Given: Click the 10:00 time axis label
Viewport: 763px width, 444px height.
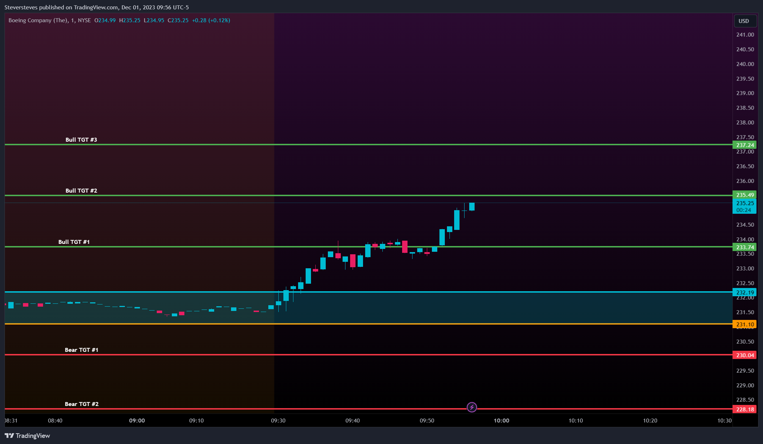Looking at the screenshot, I should pyautogui.click(x=501, y=420).
